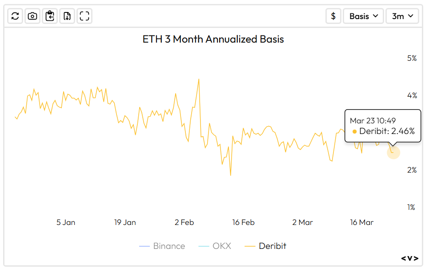Click the dollar sign currency button

tap(333, 16)
